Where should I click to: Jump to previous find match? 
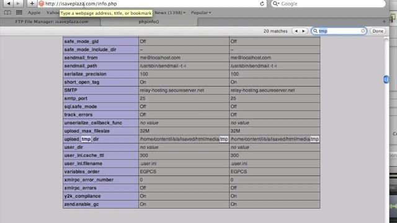tap(296, 31)
